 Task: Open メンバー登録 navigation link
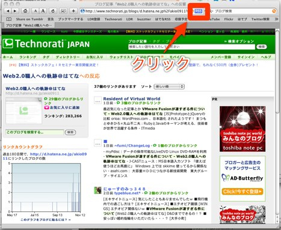tap(221, 57)
